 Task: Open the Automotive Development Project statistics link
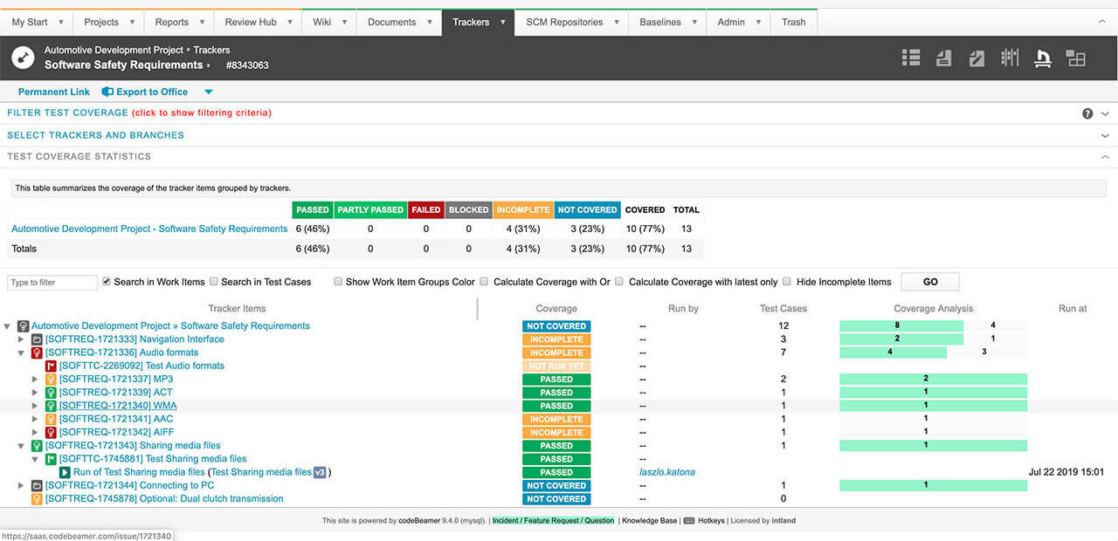tap(149, 229)
